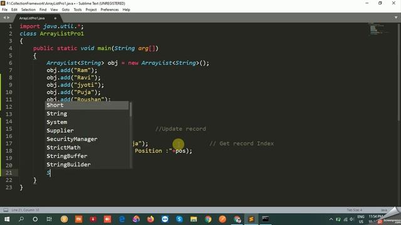Click Line 21, Column status text

25,210
